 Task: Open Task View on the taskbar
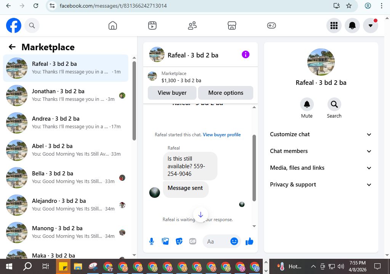46,266
